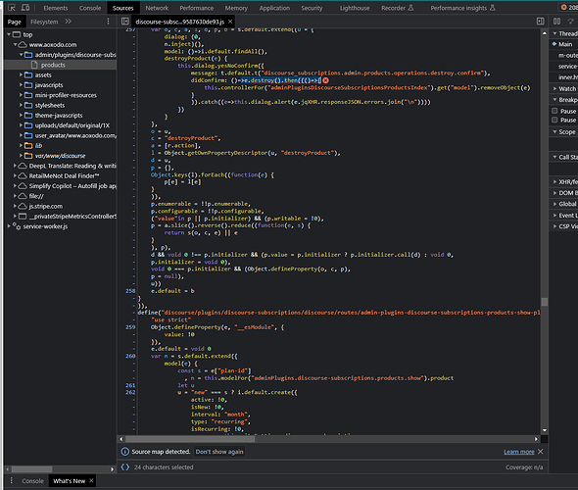
Task: Collapse the admin/plugins/discourse-subs folder
Action: 21,55
